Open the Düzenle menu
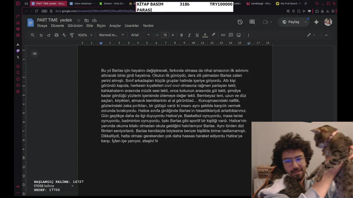This screenshot has width=353, height=198. tap(57, 26)
